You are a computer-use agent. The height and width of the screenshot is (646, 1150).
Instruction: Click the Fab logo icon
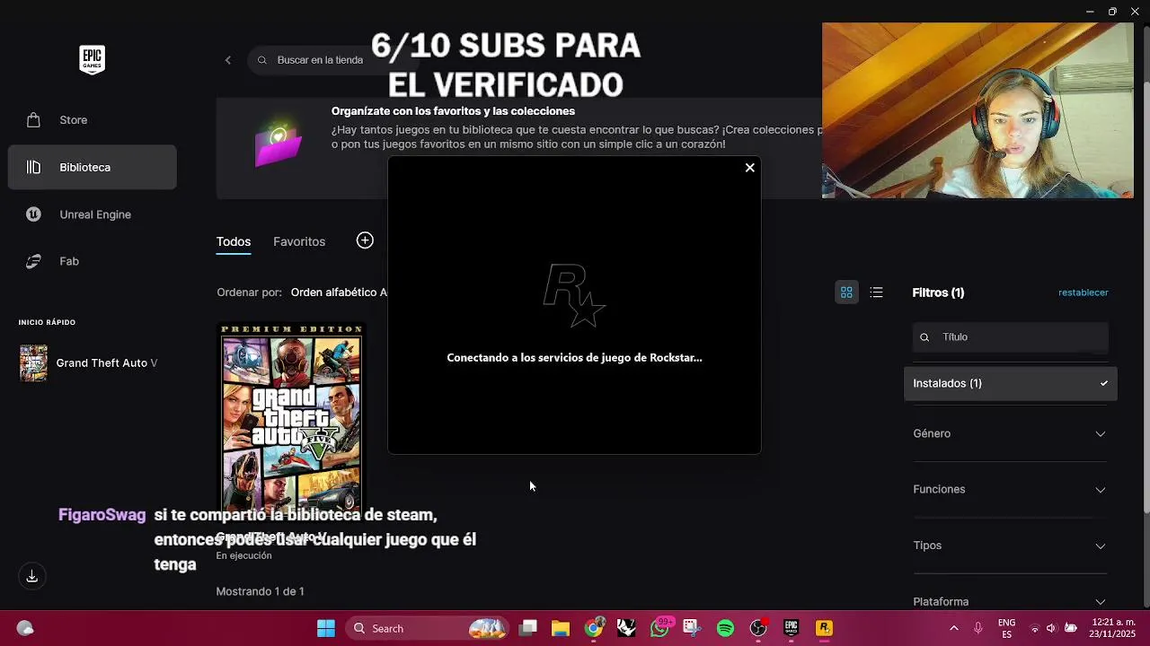coord(33,261)
